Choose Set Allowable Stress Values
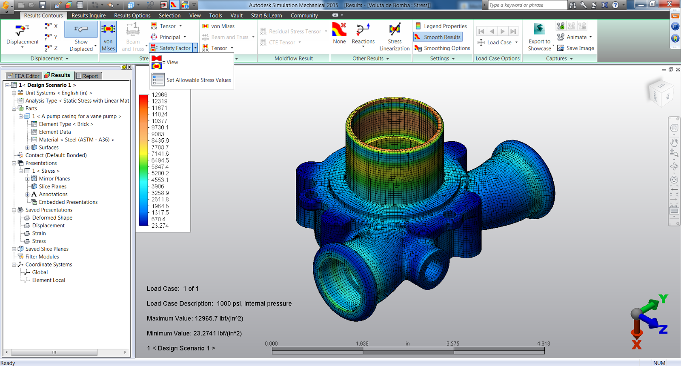The width and height of the screenshot is (681, 366). tap(192, 80)
